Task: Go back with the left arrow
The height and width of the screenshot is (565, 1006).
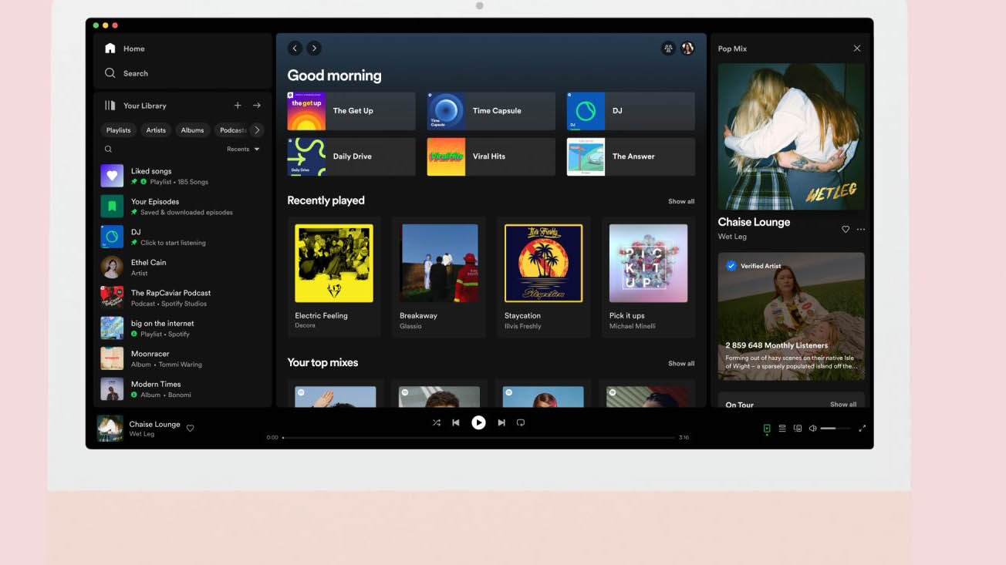Action: point(295,49)
